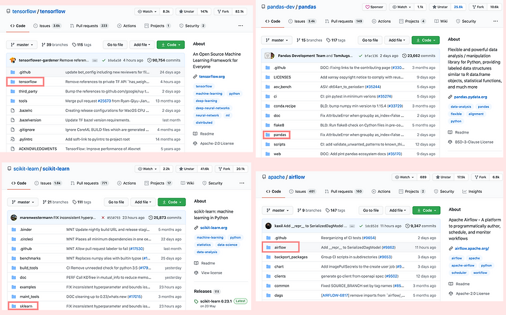The width and height of the screenshot is (506, 315).
Task: Unstar the apache airflow repository
Action: click(443, 177)
